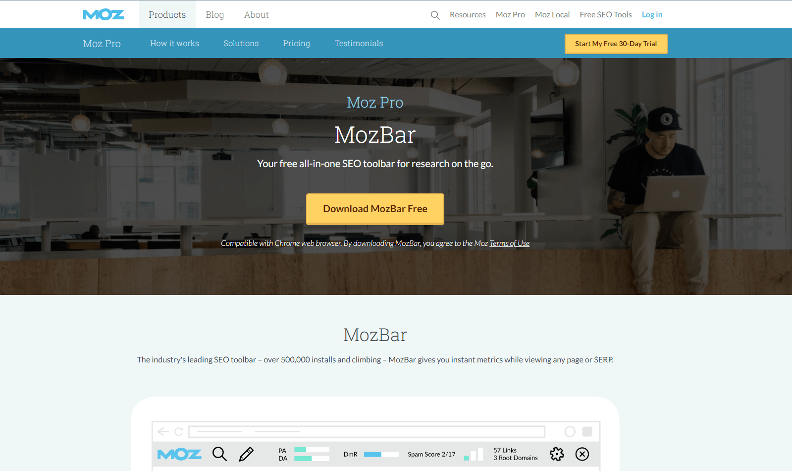
Task: Click the MozBar section heading below hero
Action: click(x=375, y=335)
